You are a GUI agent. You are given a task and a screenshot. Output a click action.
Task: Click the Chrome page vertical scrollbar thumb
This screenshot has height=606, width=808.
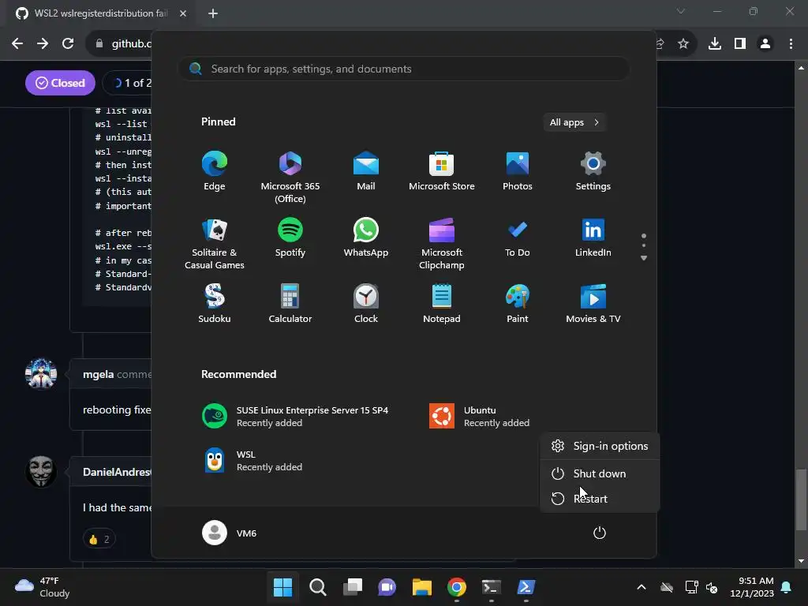801,499
